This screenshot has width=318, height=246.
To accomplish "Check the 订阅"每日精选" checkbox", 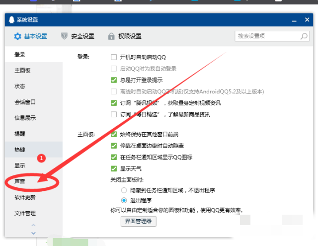I will pos(114,114).
